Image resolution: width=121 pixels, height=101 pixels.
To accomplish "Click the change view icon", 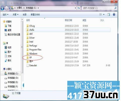I will pyautogui.click(x=101, y=14).
